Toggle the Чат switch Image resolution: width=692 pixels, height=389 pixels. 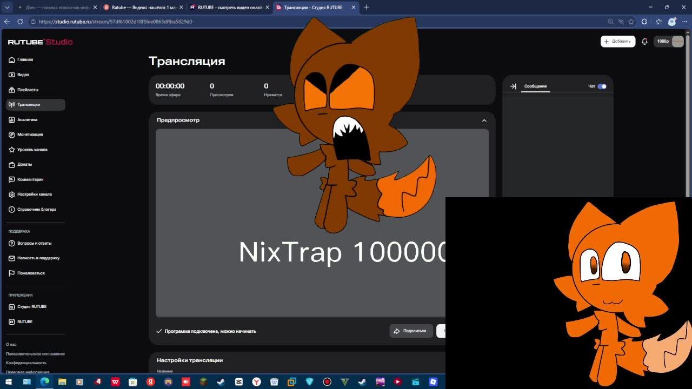(602, 86)
